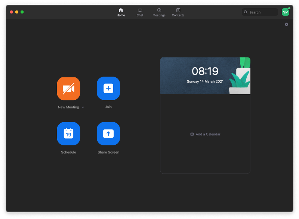Click the 08:19 clock display
Screen dimensions: 299x219
pos(205,71)
